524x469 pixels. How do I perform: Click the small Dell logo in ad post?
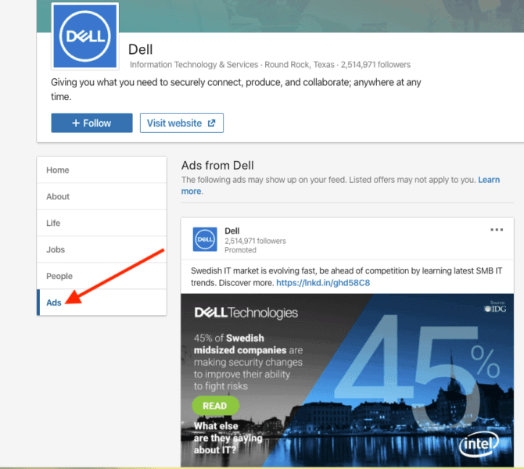click(x=205, y=239)
